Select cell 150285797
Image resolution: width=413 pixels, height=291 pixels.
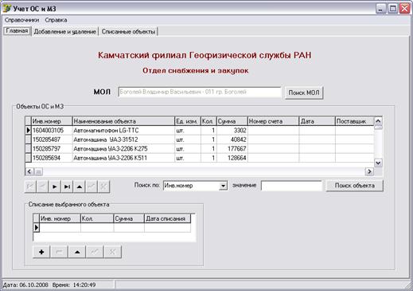(x=52, y=148)
